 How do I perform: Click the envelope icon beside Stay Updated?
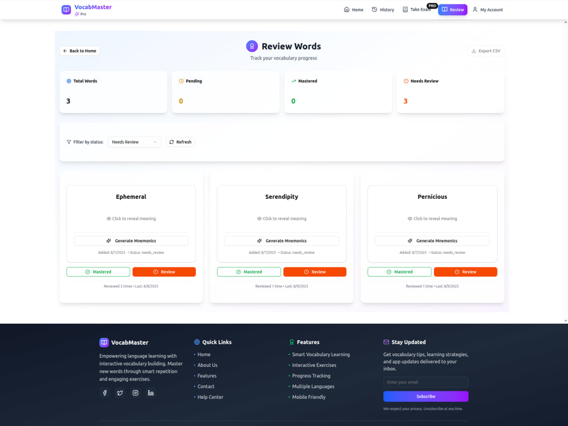[x=386, y=342]
